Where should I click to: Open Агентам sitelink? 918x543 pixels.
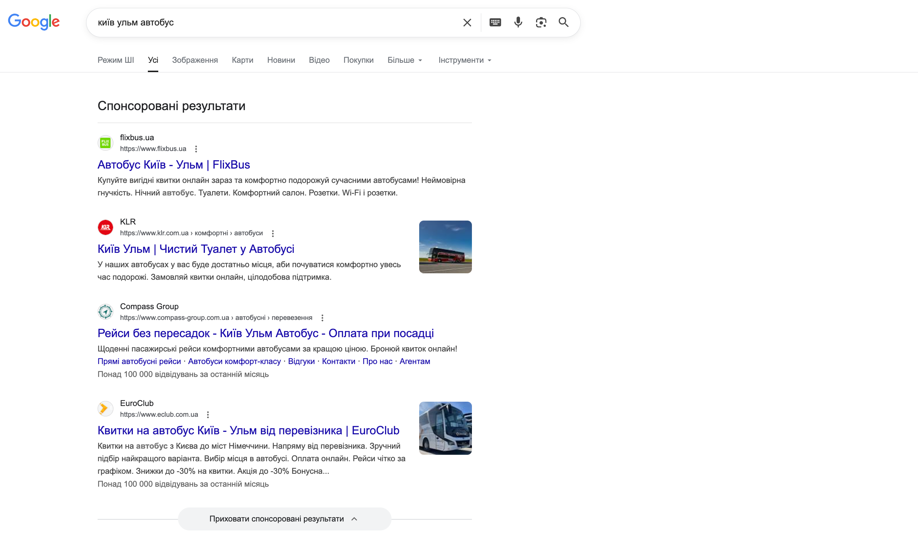click(x=415, y=362)
